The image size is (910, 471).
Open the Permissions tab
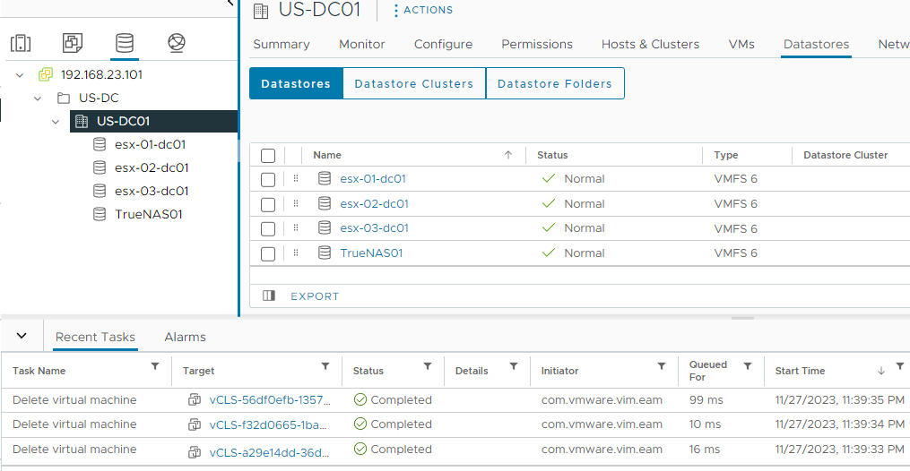tap(537, 44)
